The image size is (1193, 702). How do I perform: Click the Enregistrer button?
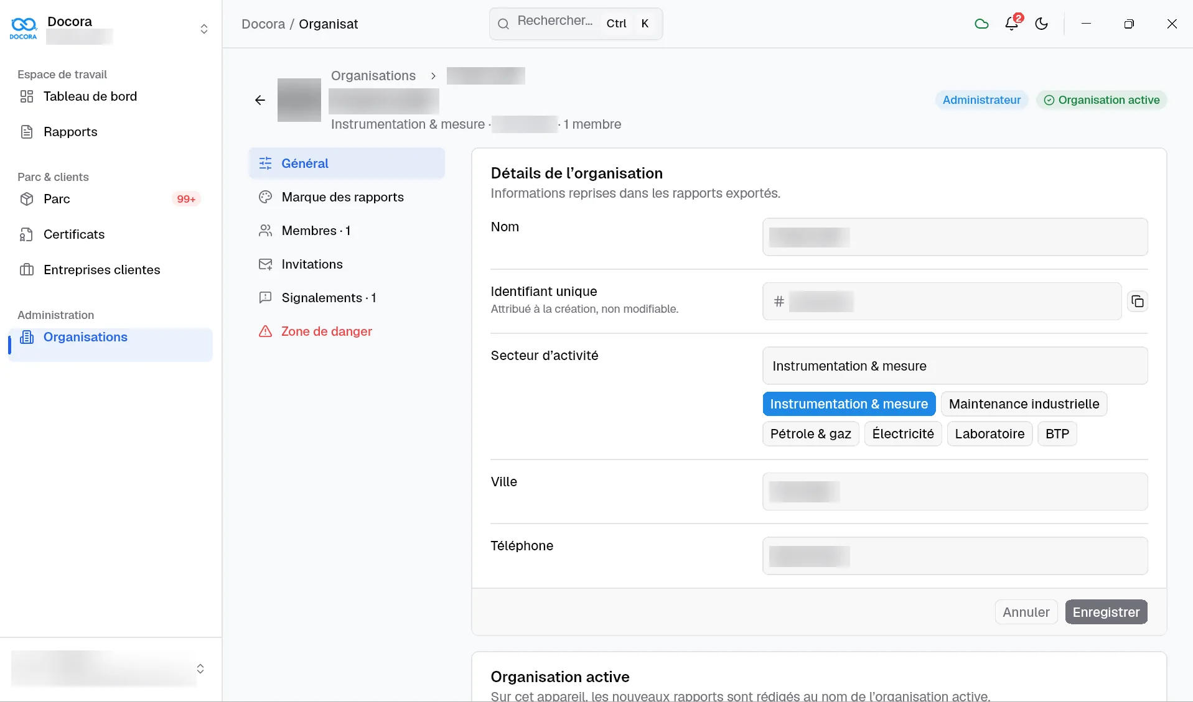[x=1106, y=612]
